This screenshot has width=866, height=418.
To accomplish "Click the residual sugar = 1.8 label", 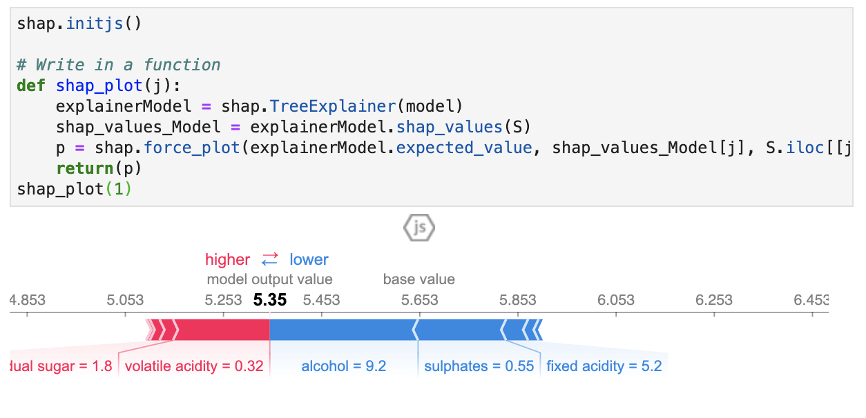I will pos(61,366).
